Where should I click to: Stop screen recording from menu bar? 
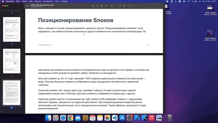click(x=172, y=1)
